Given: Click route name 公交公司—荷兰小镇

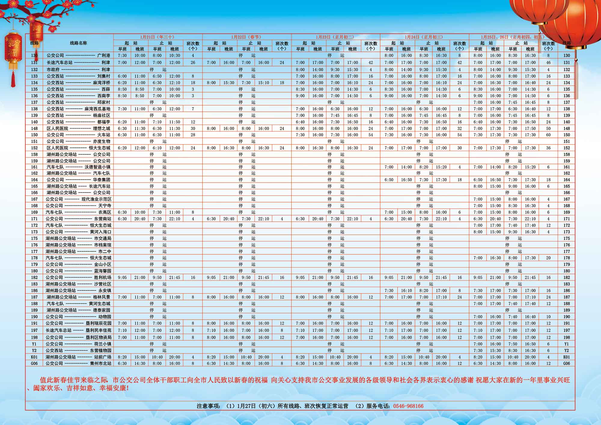Looking at the screenshot, I should tap(78, 344).
